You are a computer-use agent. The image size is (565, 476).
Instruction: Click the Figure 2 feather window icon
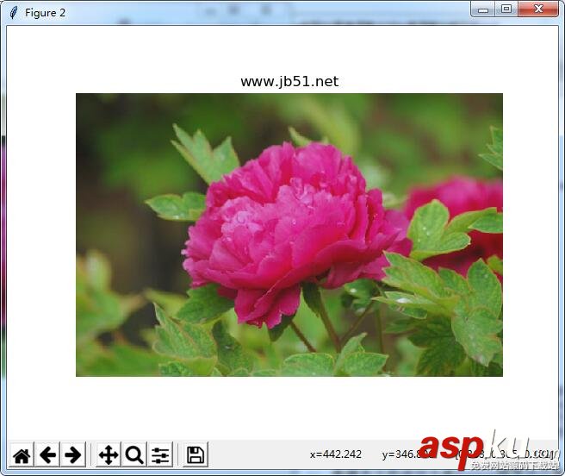pyautogui.click(x=14, y=13)
